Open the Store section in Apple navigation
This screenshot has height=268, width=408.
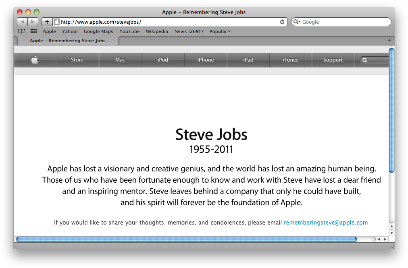click(x=77, y=60)
